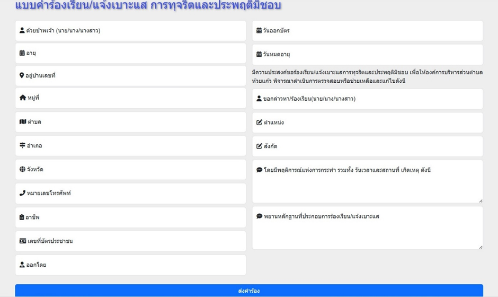This screenshot has width=498, height=297.
Task: Click the globe icon beside จังหวัด
Action: 22,170
